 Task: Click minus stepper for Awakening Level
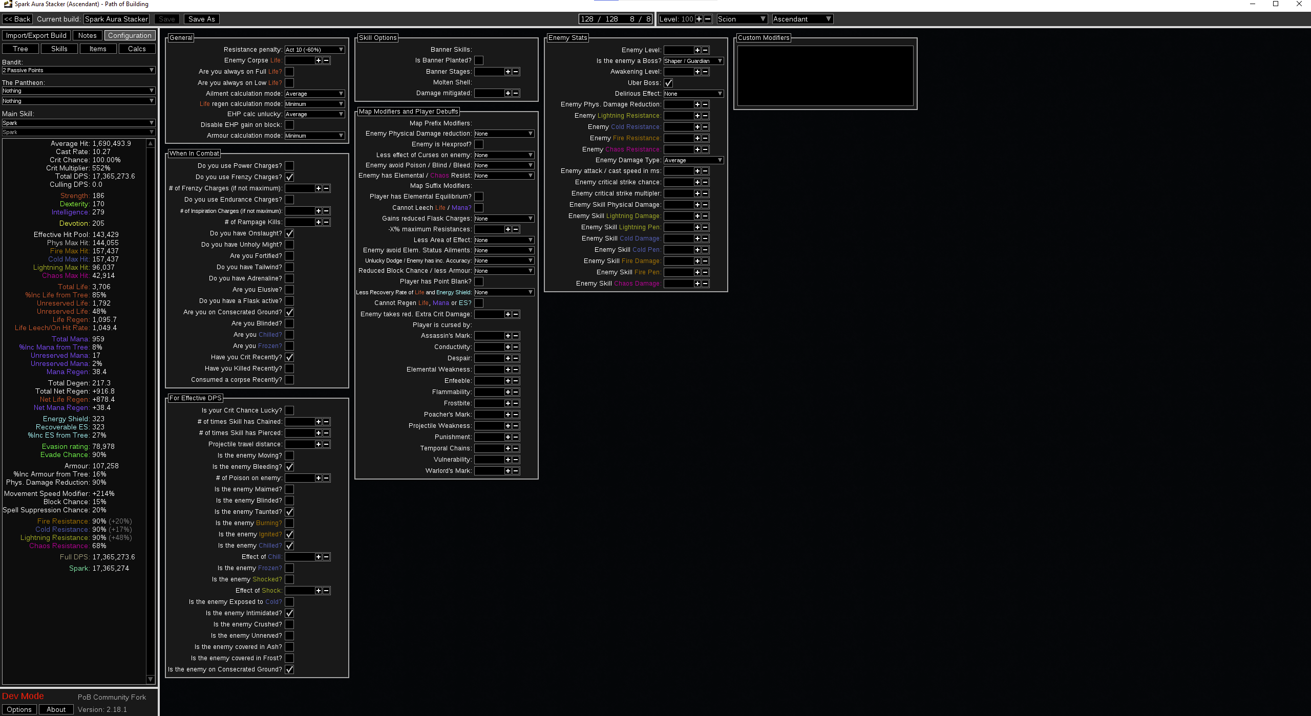tap(705, 72)
